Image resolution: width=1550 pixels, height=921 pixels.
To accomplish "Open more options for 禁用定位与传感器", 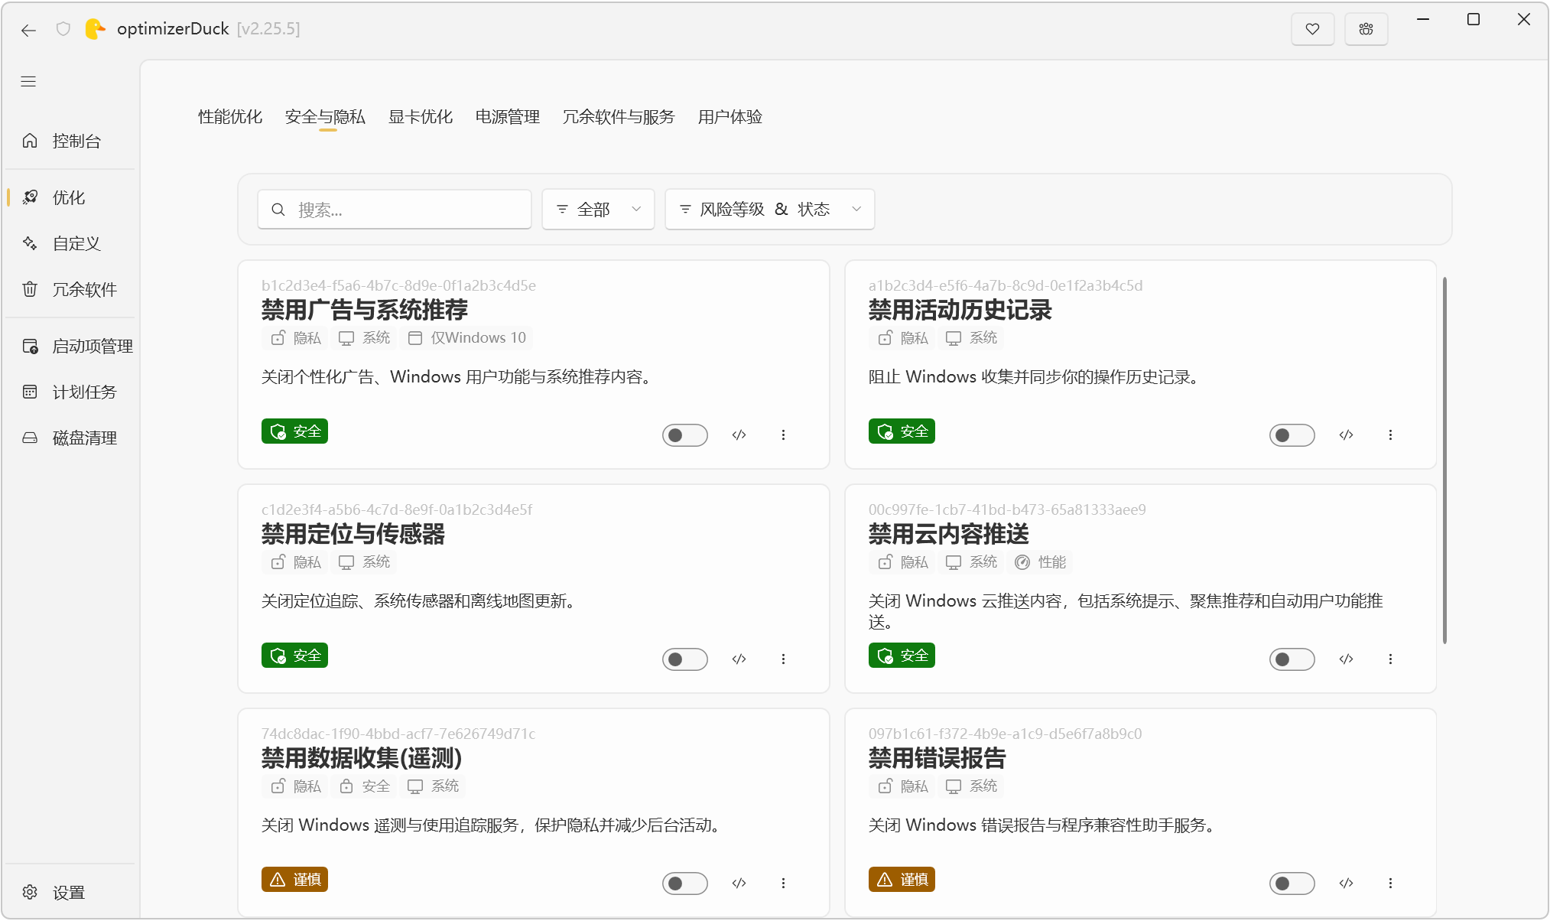I will [783, 659].
